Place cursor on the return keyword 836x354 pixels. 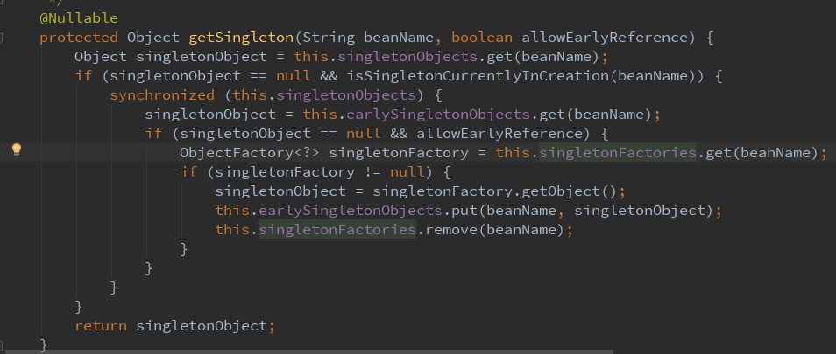tap(101, 326)
